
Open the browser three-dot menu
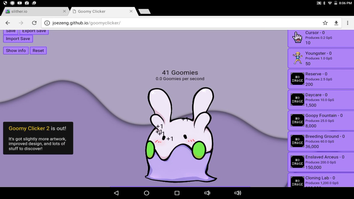pyautogui.click(x=348, y=23)
